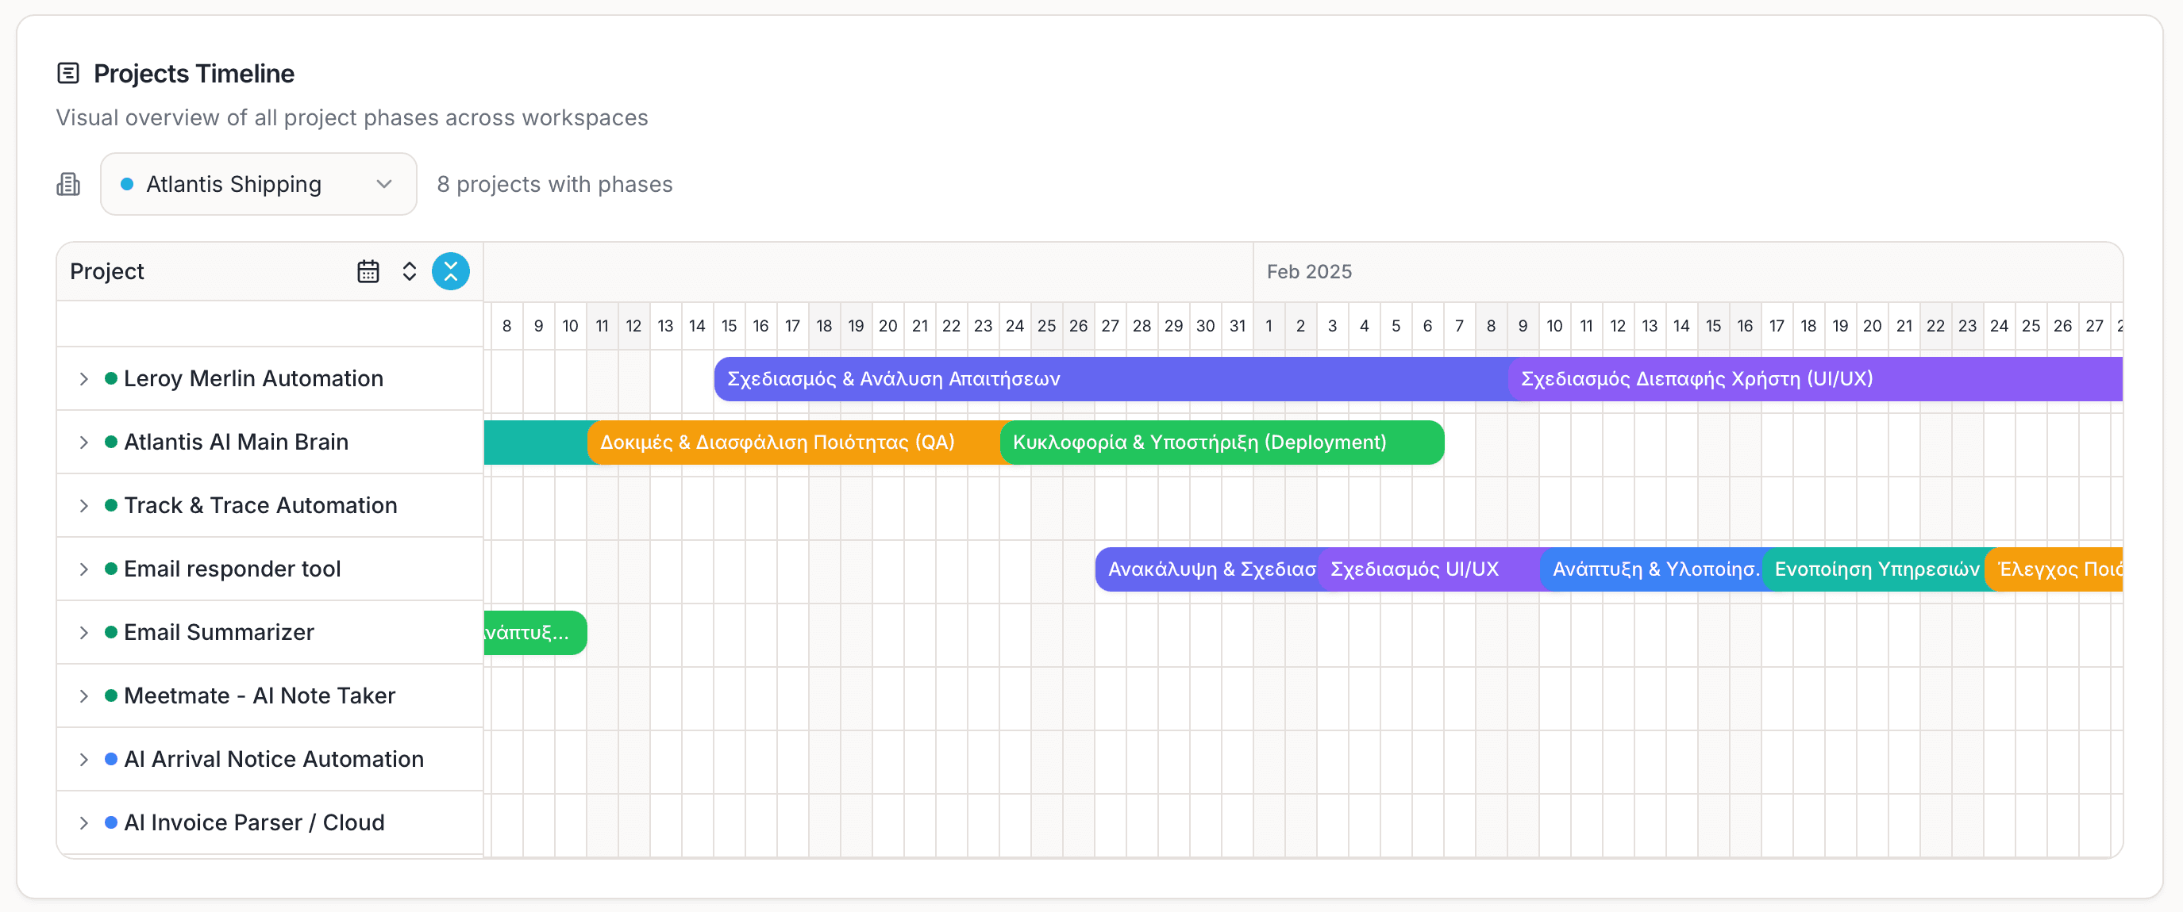Click the building icon left of the workspace selector

tap(67, 184)
